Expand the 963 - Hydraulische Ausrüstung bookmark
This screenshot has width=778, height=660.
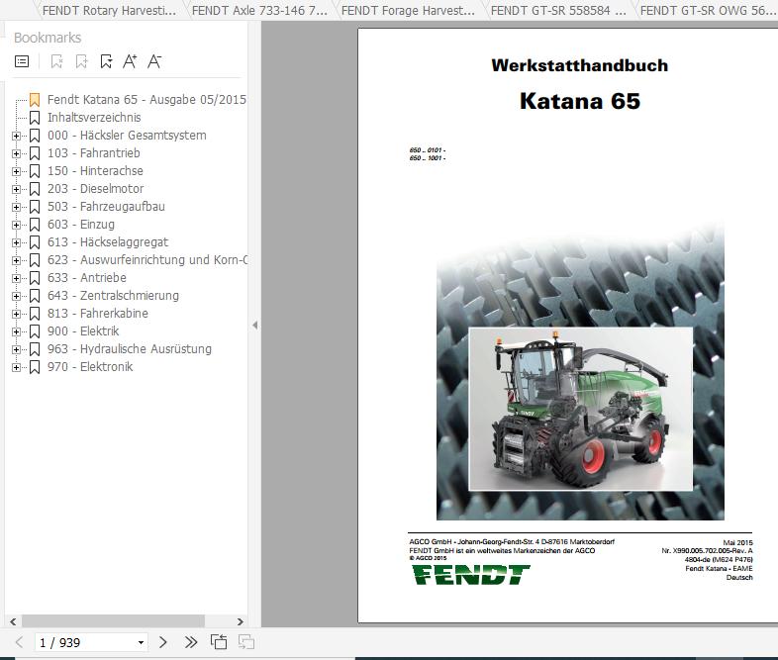(17, 350)
